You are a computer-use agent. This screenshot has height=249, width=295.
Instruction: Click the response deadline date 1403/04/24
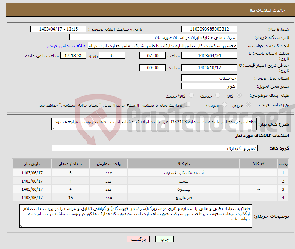[209, 55]
